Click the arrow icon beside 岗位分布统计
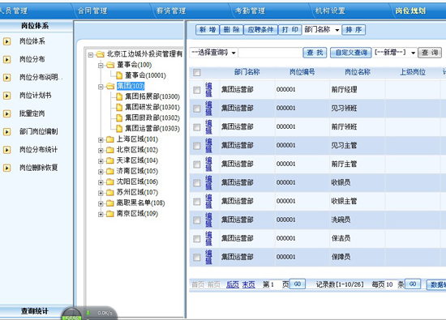 (6, 150)
